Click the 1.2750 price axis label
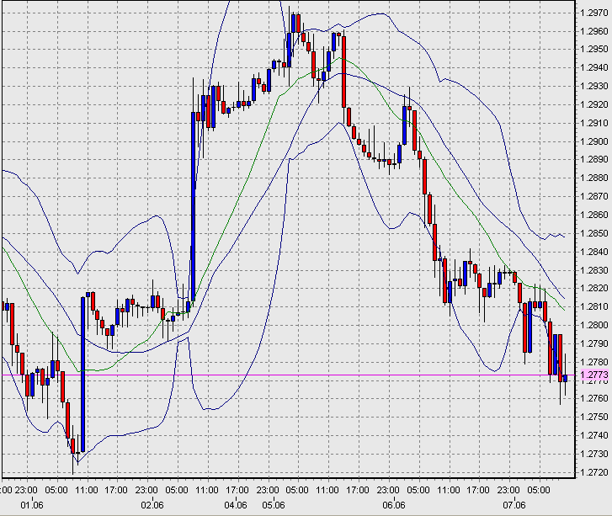612x516 pixels. [x=594, y=418]
